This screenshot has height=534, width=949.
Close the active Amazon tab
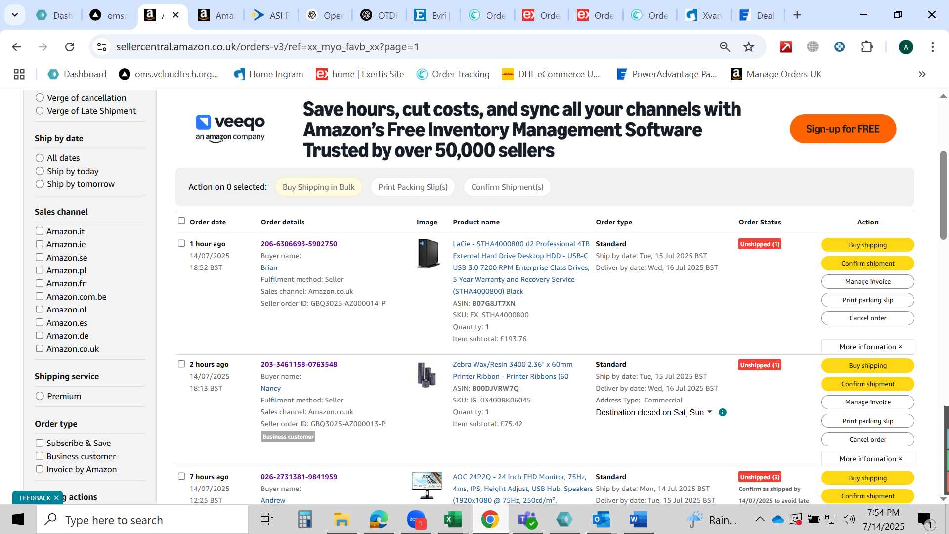click(x=175, y=15)
